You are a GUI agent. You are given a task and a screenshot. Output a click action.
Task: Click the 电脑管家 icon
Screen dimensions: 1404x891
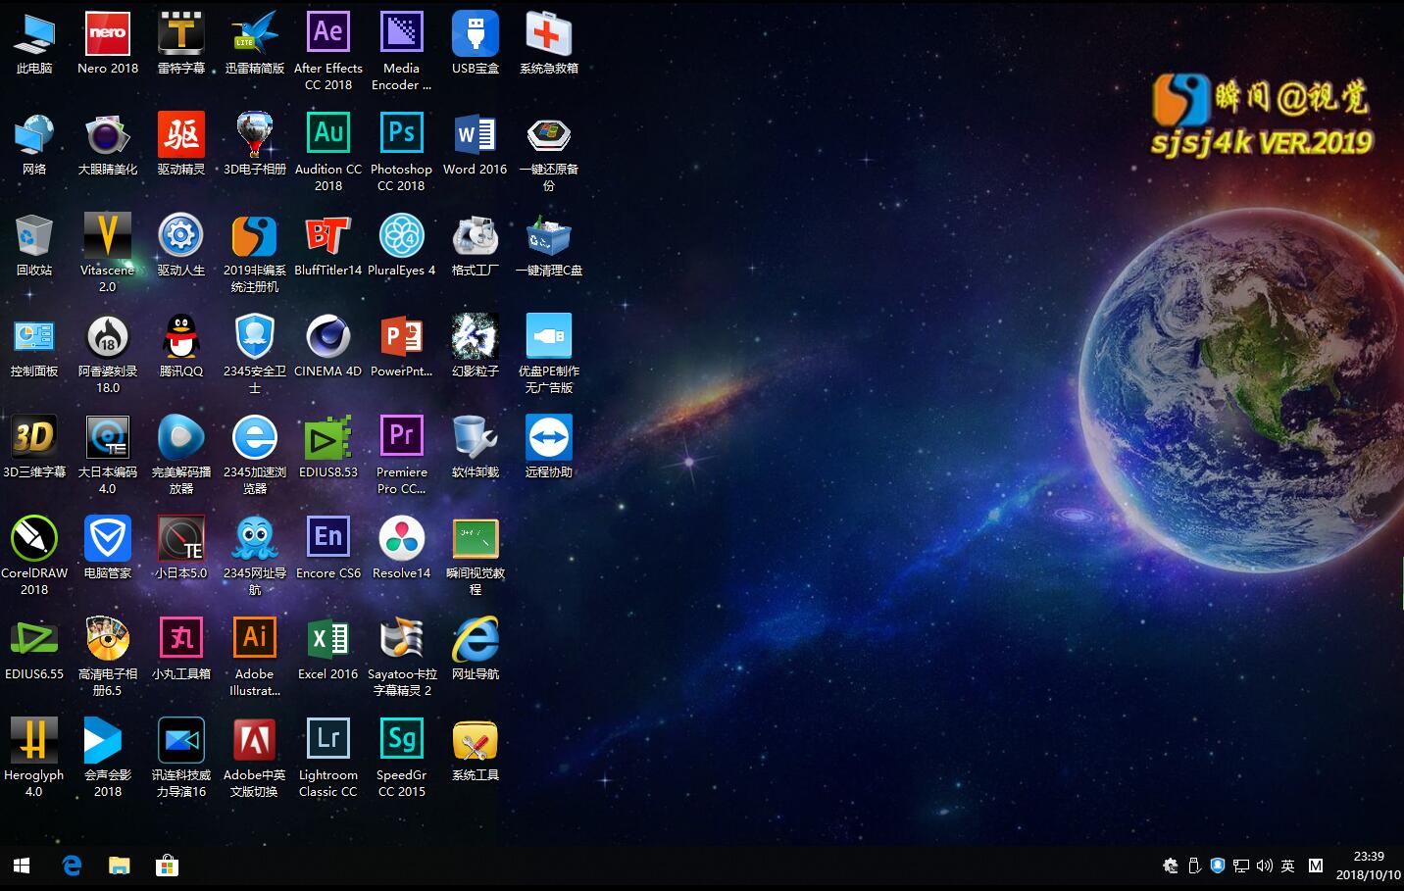pyautogui.click(x=108, y=538)
